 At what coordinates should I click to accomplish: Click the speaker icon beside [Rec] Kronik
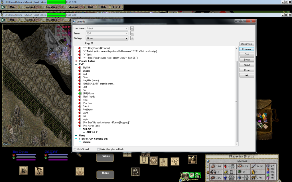point(80,97)
